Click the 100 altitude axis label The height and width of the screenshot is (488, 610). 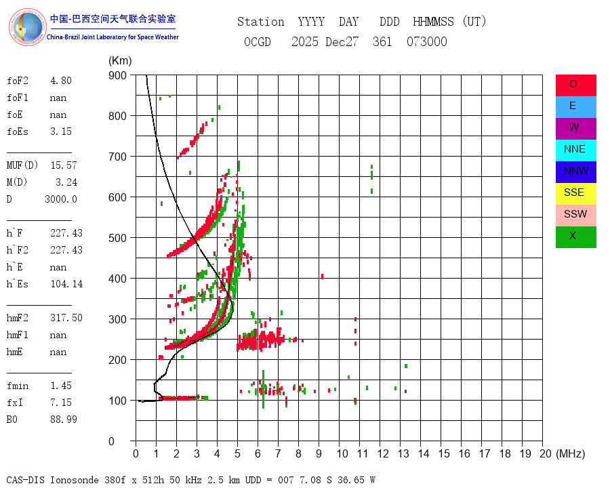[117, 401]
